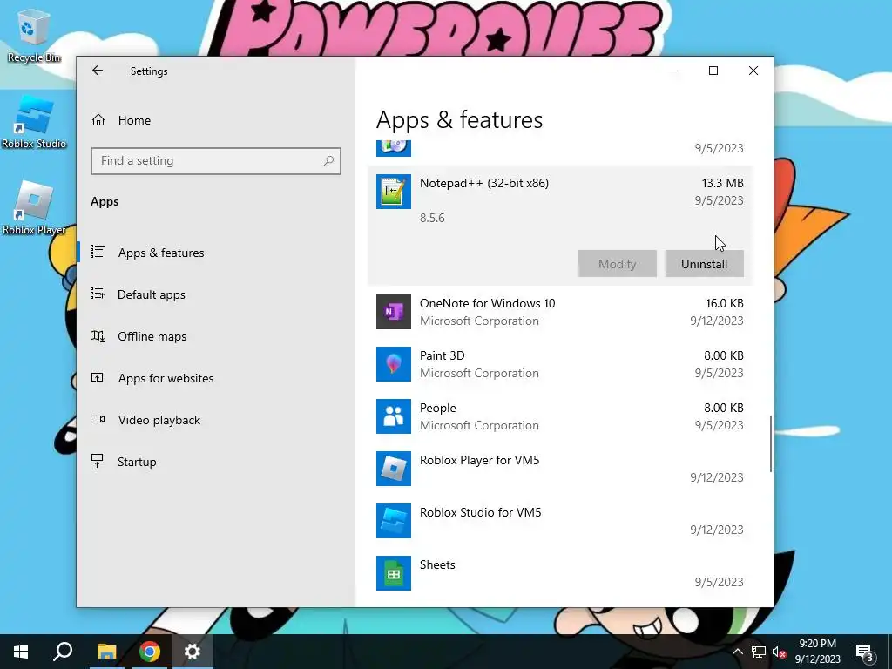The image size is (892, 669).
Task: Click the app list scrollbar thumb
Action: click(770, 443)
